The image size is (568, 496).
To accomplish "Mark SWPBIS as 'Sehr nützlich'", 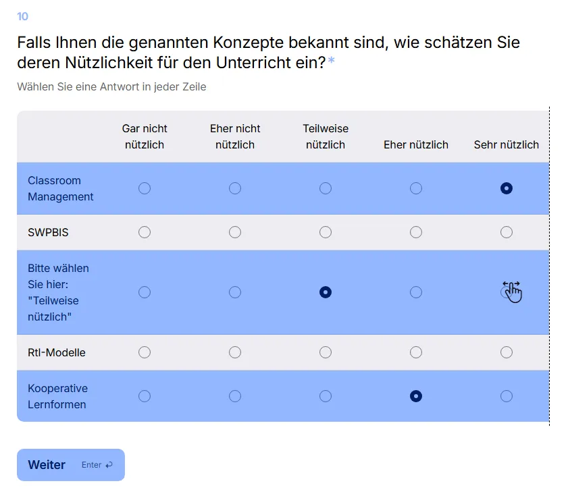I will click(x=507, y=232).
